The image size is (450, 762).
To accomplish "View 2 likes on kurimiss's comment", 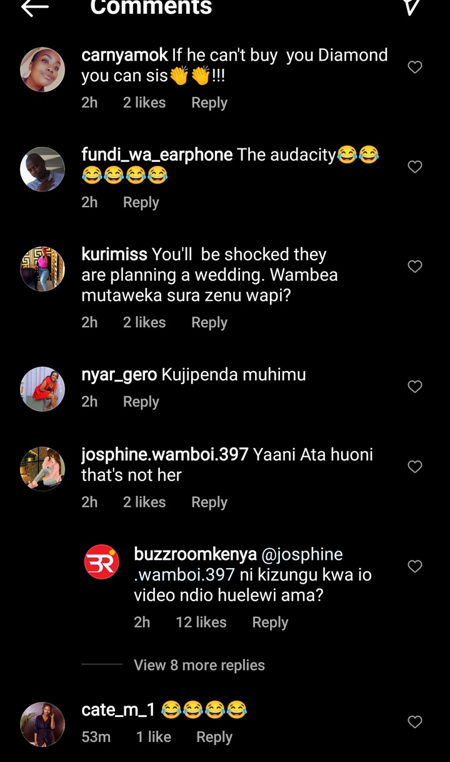I will click(144, 322).
